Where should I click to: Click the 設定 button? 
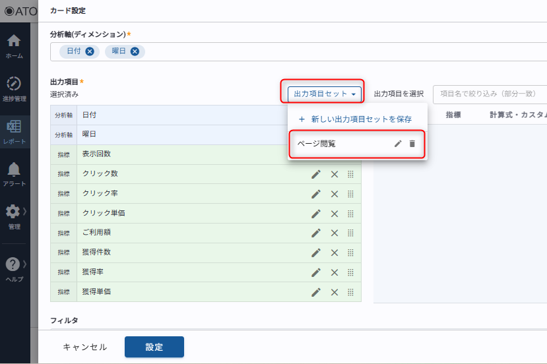[x=154, y=347]
